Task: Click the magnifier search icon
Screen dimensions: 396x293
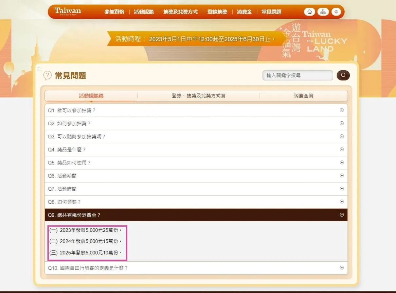Action: [343, 75]
